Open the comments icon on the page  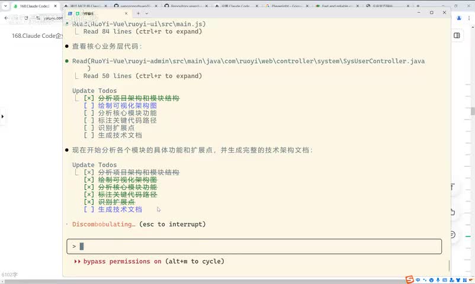pos(453,234)
